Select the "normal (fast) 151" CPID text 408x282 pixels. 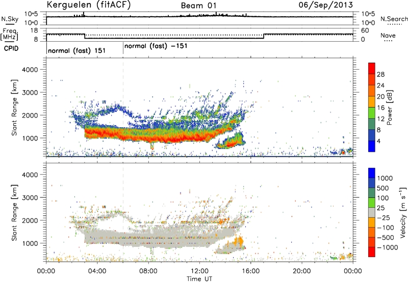tap(77, 50)
